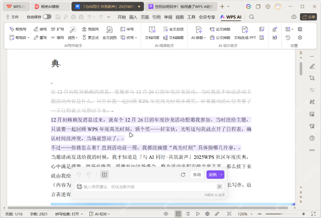
Task: Switch to the 页面 ribbon tab
Action: 145,17
